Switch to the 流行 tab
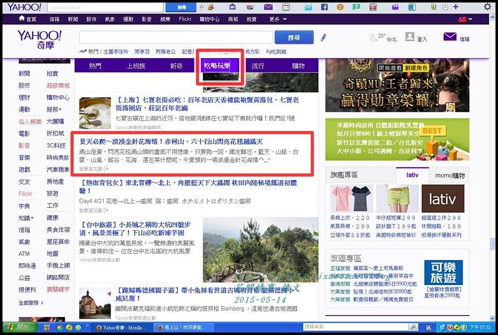The width and height of the screenshot is (498, 335). click(x=258, y=66)
